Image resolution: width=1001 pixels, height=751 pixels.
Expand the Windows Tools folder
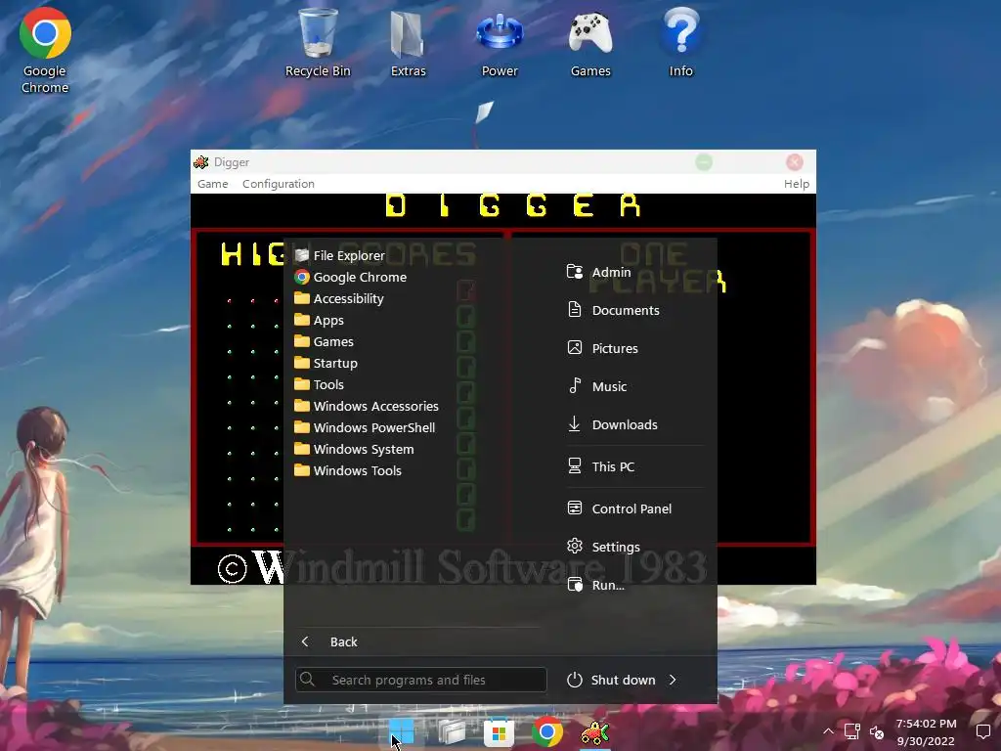click(348, 470)
